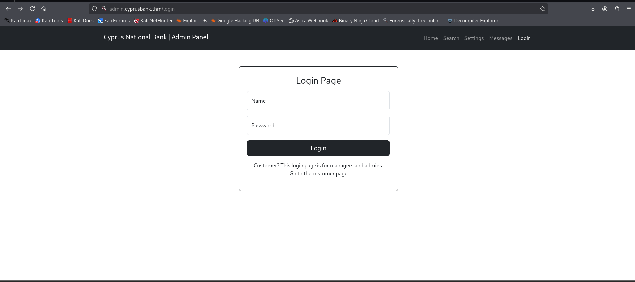Open the Kali Forums bookmark

tap(114, 21)
